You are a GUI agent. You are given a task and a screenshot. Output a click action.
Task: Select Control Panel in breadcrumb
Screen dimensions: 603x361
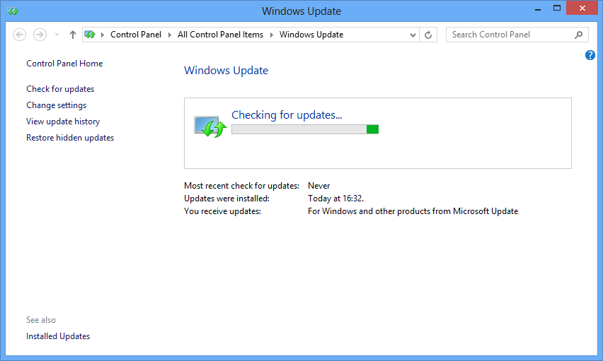click(136, 35)
